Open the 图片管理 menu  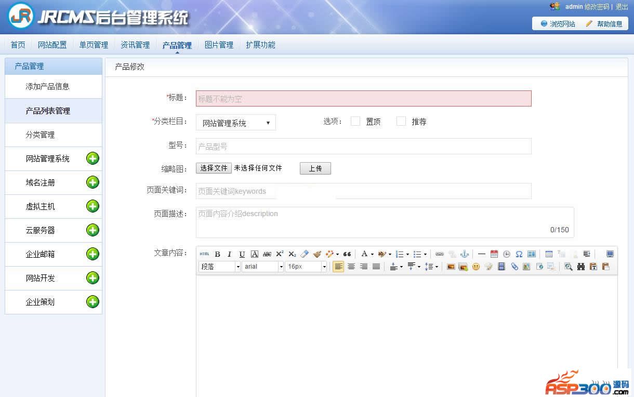tap(219, 45)
